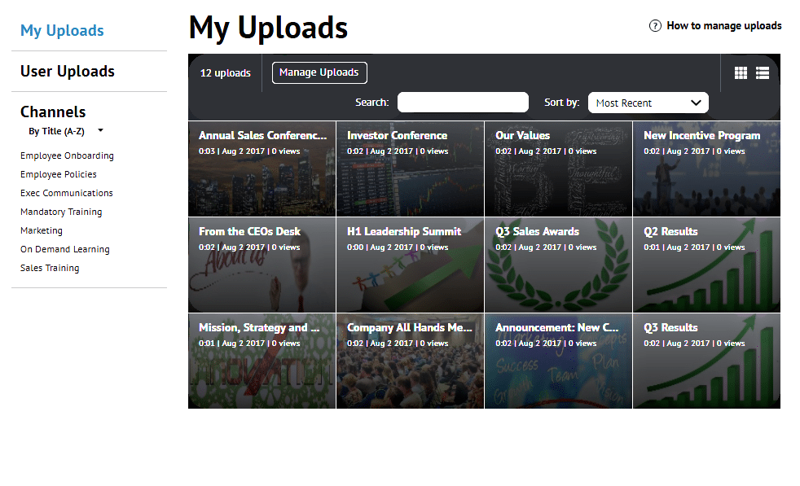Switch to grid view icon
The height and width of the screenshot is (486, 800).
[741, 73]
